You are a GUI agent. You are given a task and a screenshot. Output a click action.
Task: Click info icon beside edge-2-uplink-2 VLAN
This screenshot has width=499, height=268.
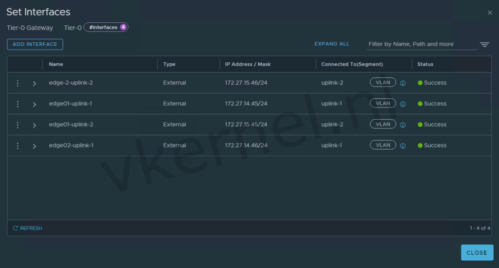(x=403, y=83)
